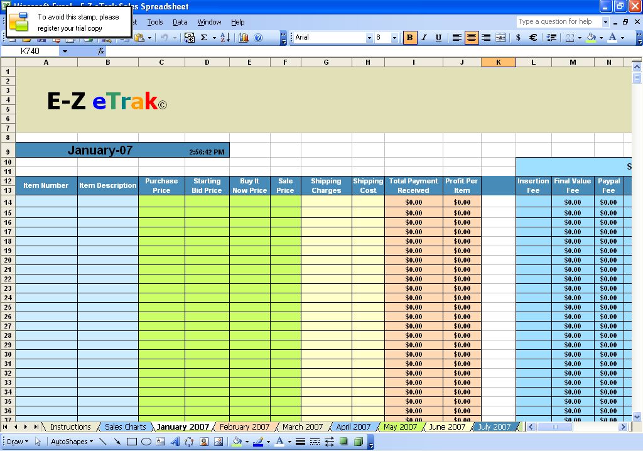
Task: Click the Merge and Center icon
Action: coord(500,38)
